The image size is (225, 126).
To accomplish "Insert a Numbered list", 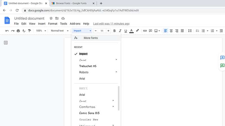I will point(212,31).
